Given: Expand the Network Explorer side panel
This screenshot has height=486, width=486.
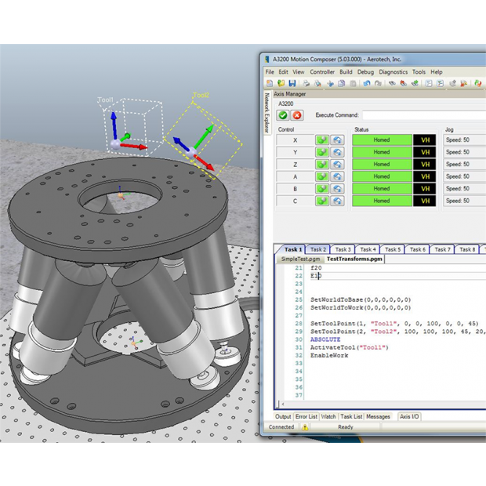Looking at the screenshot, I should click(x=267, y=111).
